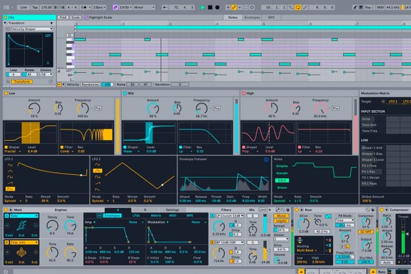Click the Legato button in Meld
This screenshot has height=274, width=411.
(281, 221)
